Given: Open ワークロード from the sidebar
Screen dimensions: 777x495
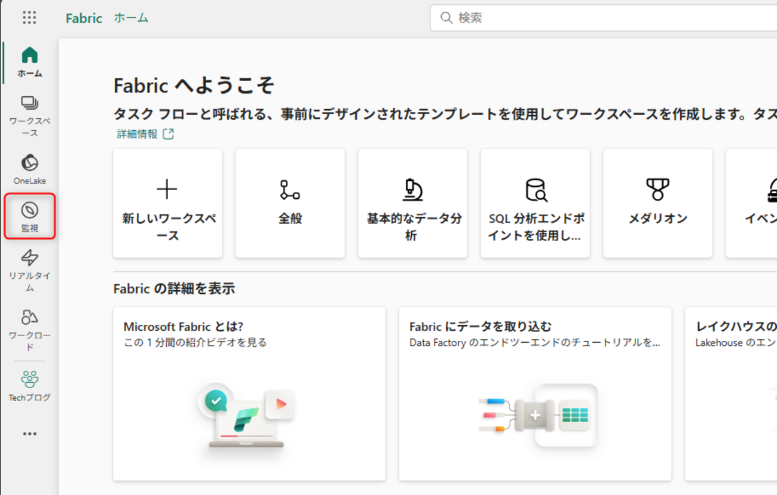Looking at the screenshot, I should coord(29,329).
